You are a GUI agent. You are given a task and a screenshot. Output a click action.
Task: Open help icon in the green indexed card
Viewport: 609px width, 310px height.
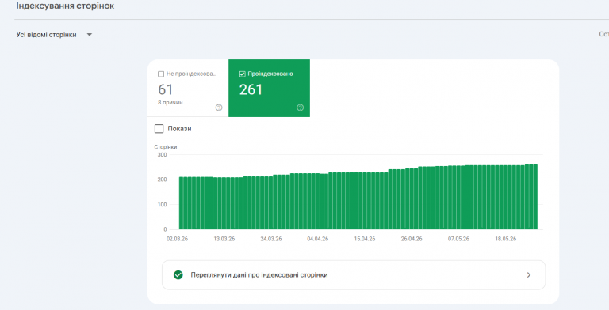click(x=301, y=108)
